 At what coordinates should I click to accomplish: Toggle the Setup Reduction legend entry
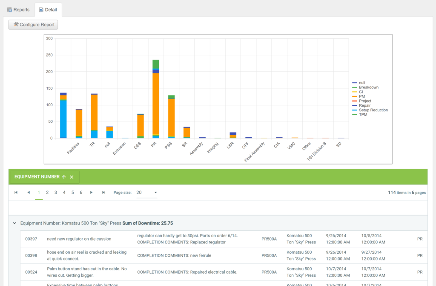coord(370,110)
